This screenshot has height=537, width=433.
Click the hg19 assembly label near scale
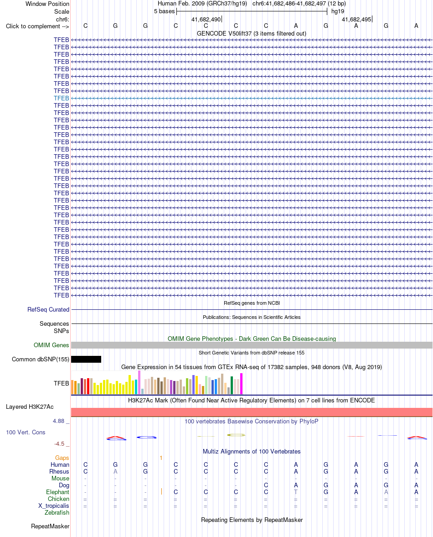(338, 11)
